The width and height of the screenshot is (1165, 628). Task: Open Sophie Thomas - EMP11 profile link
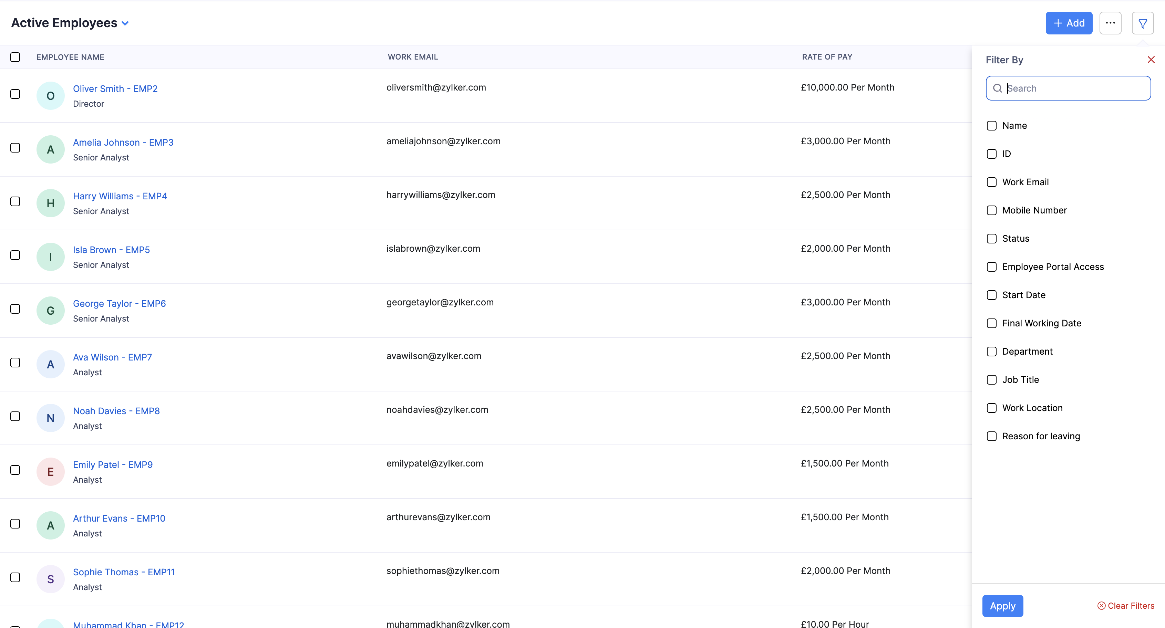[x=124, y=572]
